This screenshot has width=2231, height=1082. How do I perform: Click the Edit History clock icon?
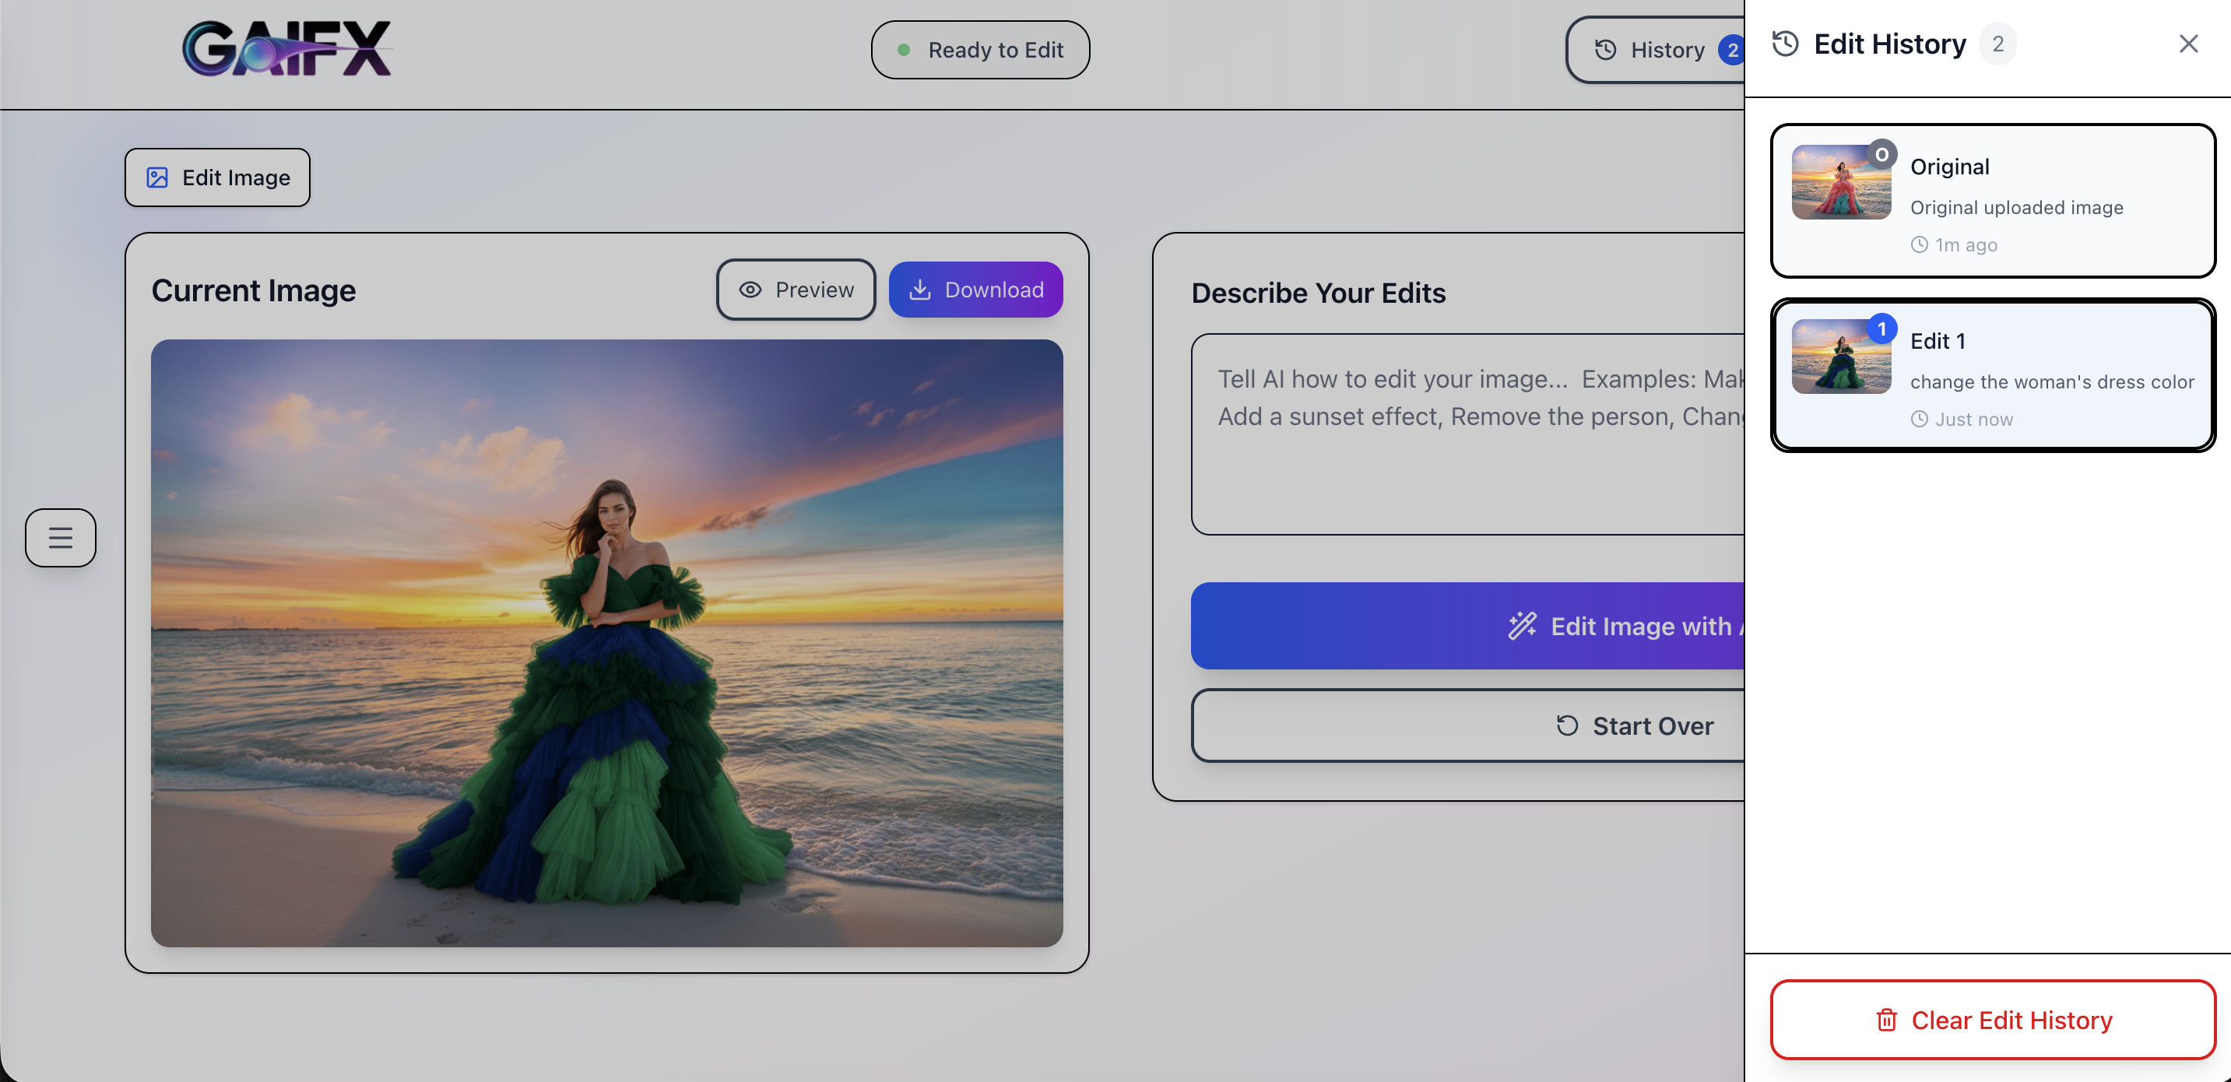click(x=1786, y=44)
